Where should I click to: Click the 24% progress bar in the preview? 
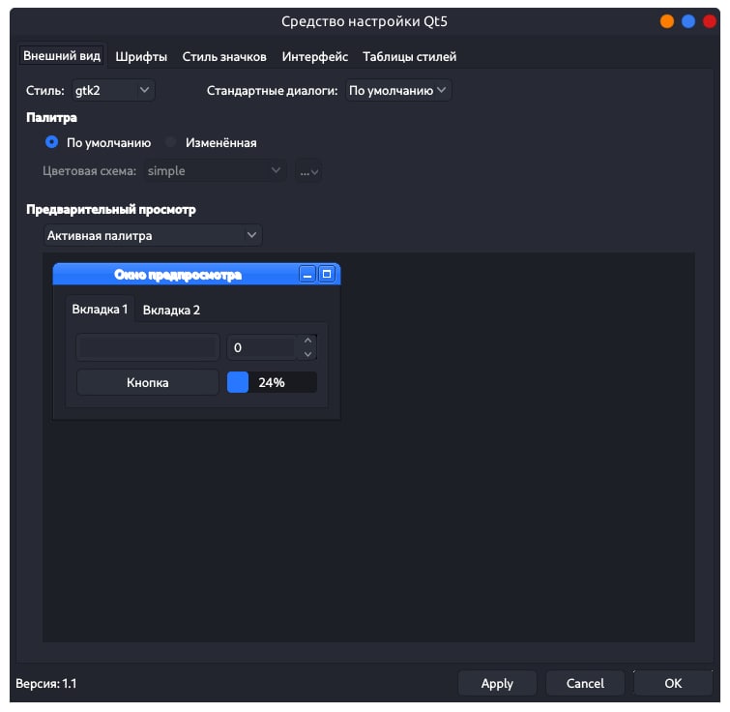coord(272,382)
